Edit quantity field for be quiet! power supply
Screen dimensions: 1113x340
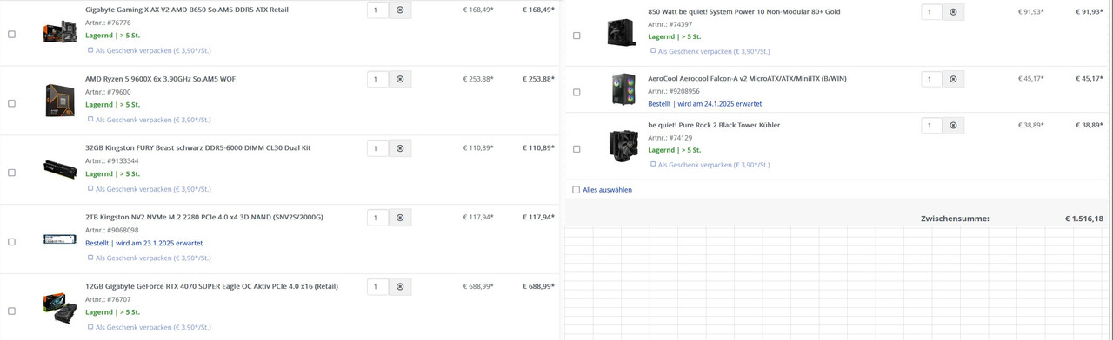931,12
